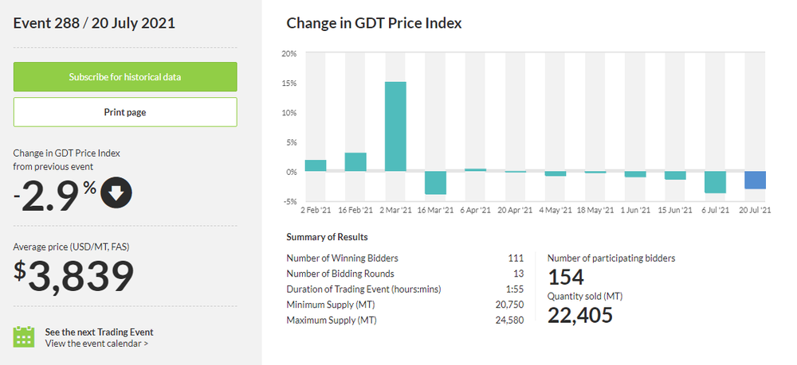797x365 pixels.
Task: Click the Change in GDT Price Index heading
Action: pyautogui.click(x=374, y=23)
